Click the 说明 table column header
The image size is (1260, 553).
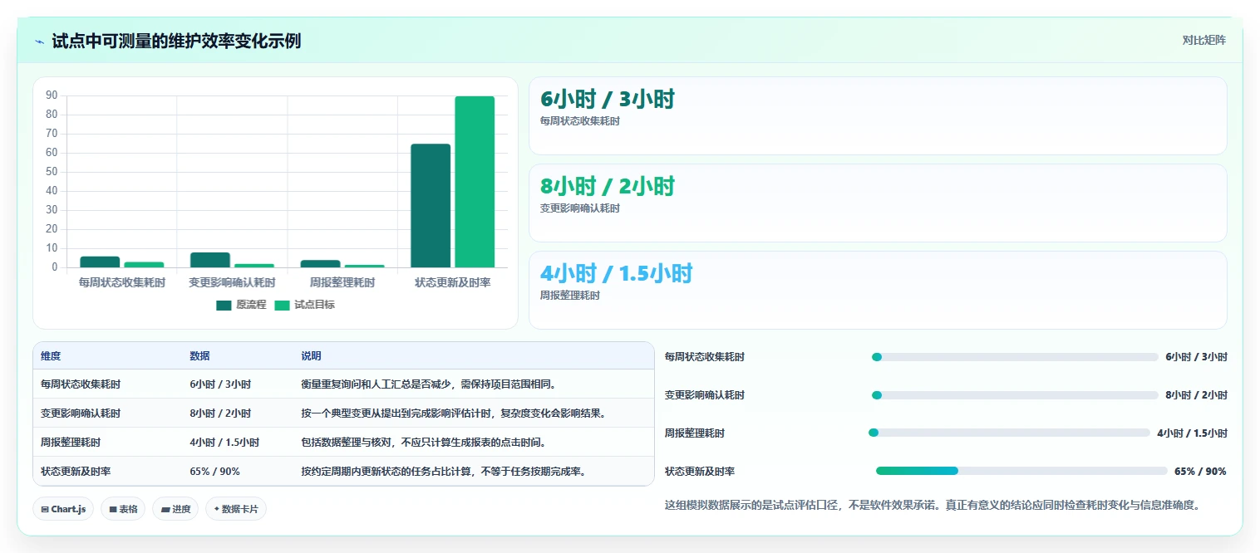pos(311,356)
